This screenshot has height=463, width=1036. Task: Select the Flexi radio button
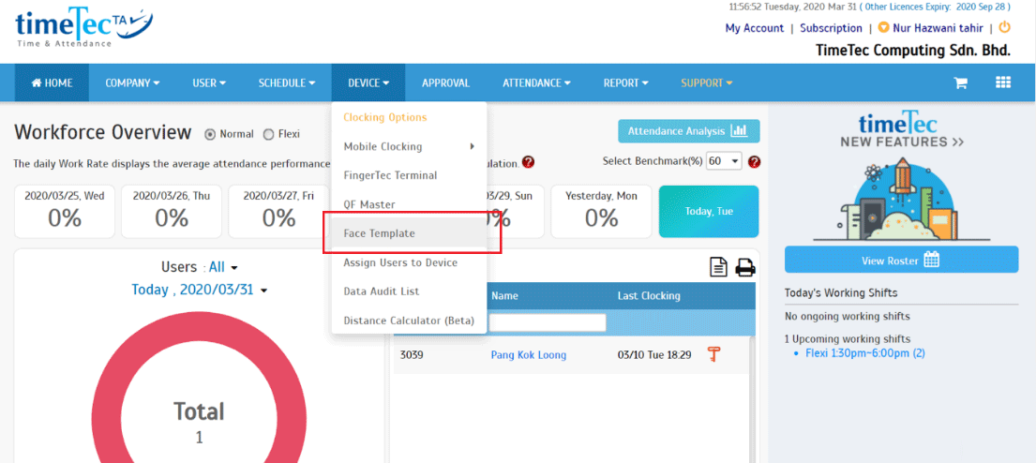pos(268,134)
